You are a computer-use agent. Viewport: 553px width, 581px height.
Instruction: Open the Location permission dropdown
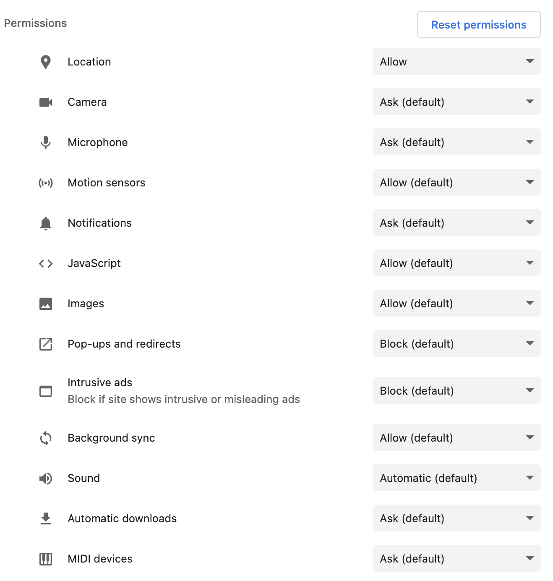(457, 61)
